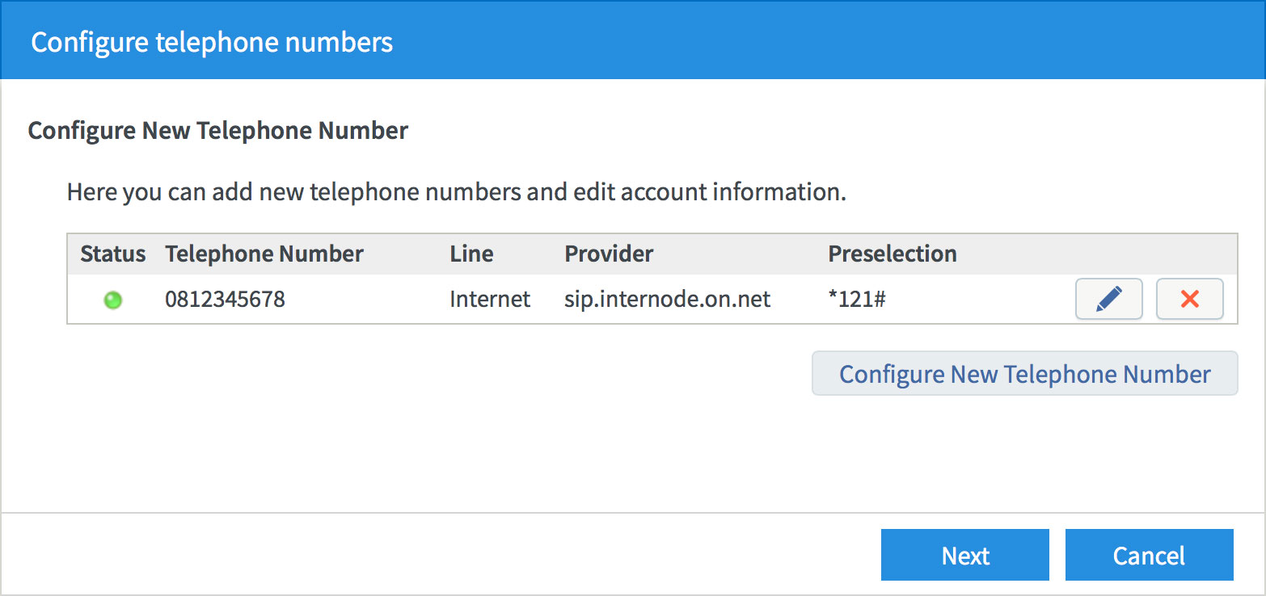Click Next to proceed with setup
Screen dimensions: 1266x596
click(x=964, y=555)
